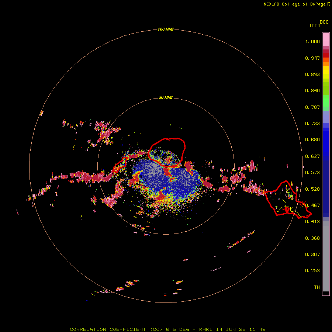Click the small red outlined island at left
332x332 pixels.
coord(120,165)
